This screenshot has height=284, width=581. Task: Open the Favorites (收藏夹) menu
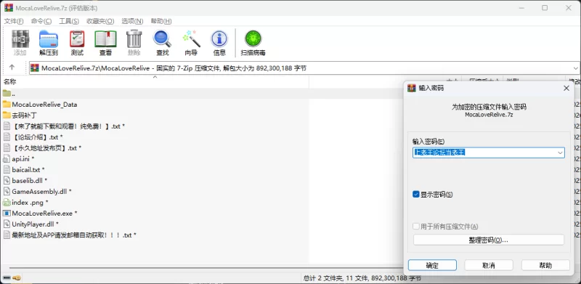pyautogui.click(x=100, y=21)
